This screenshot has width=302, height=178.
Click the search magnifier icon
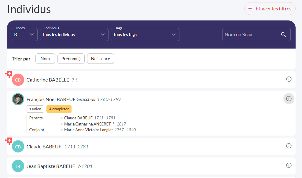(283, 35)
